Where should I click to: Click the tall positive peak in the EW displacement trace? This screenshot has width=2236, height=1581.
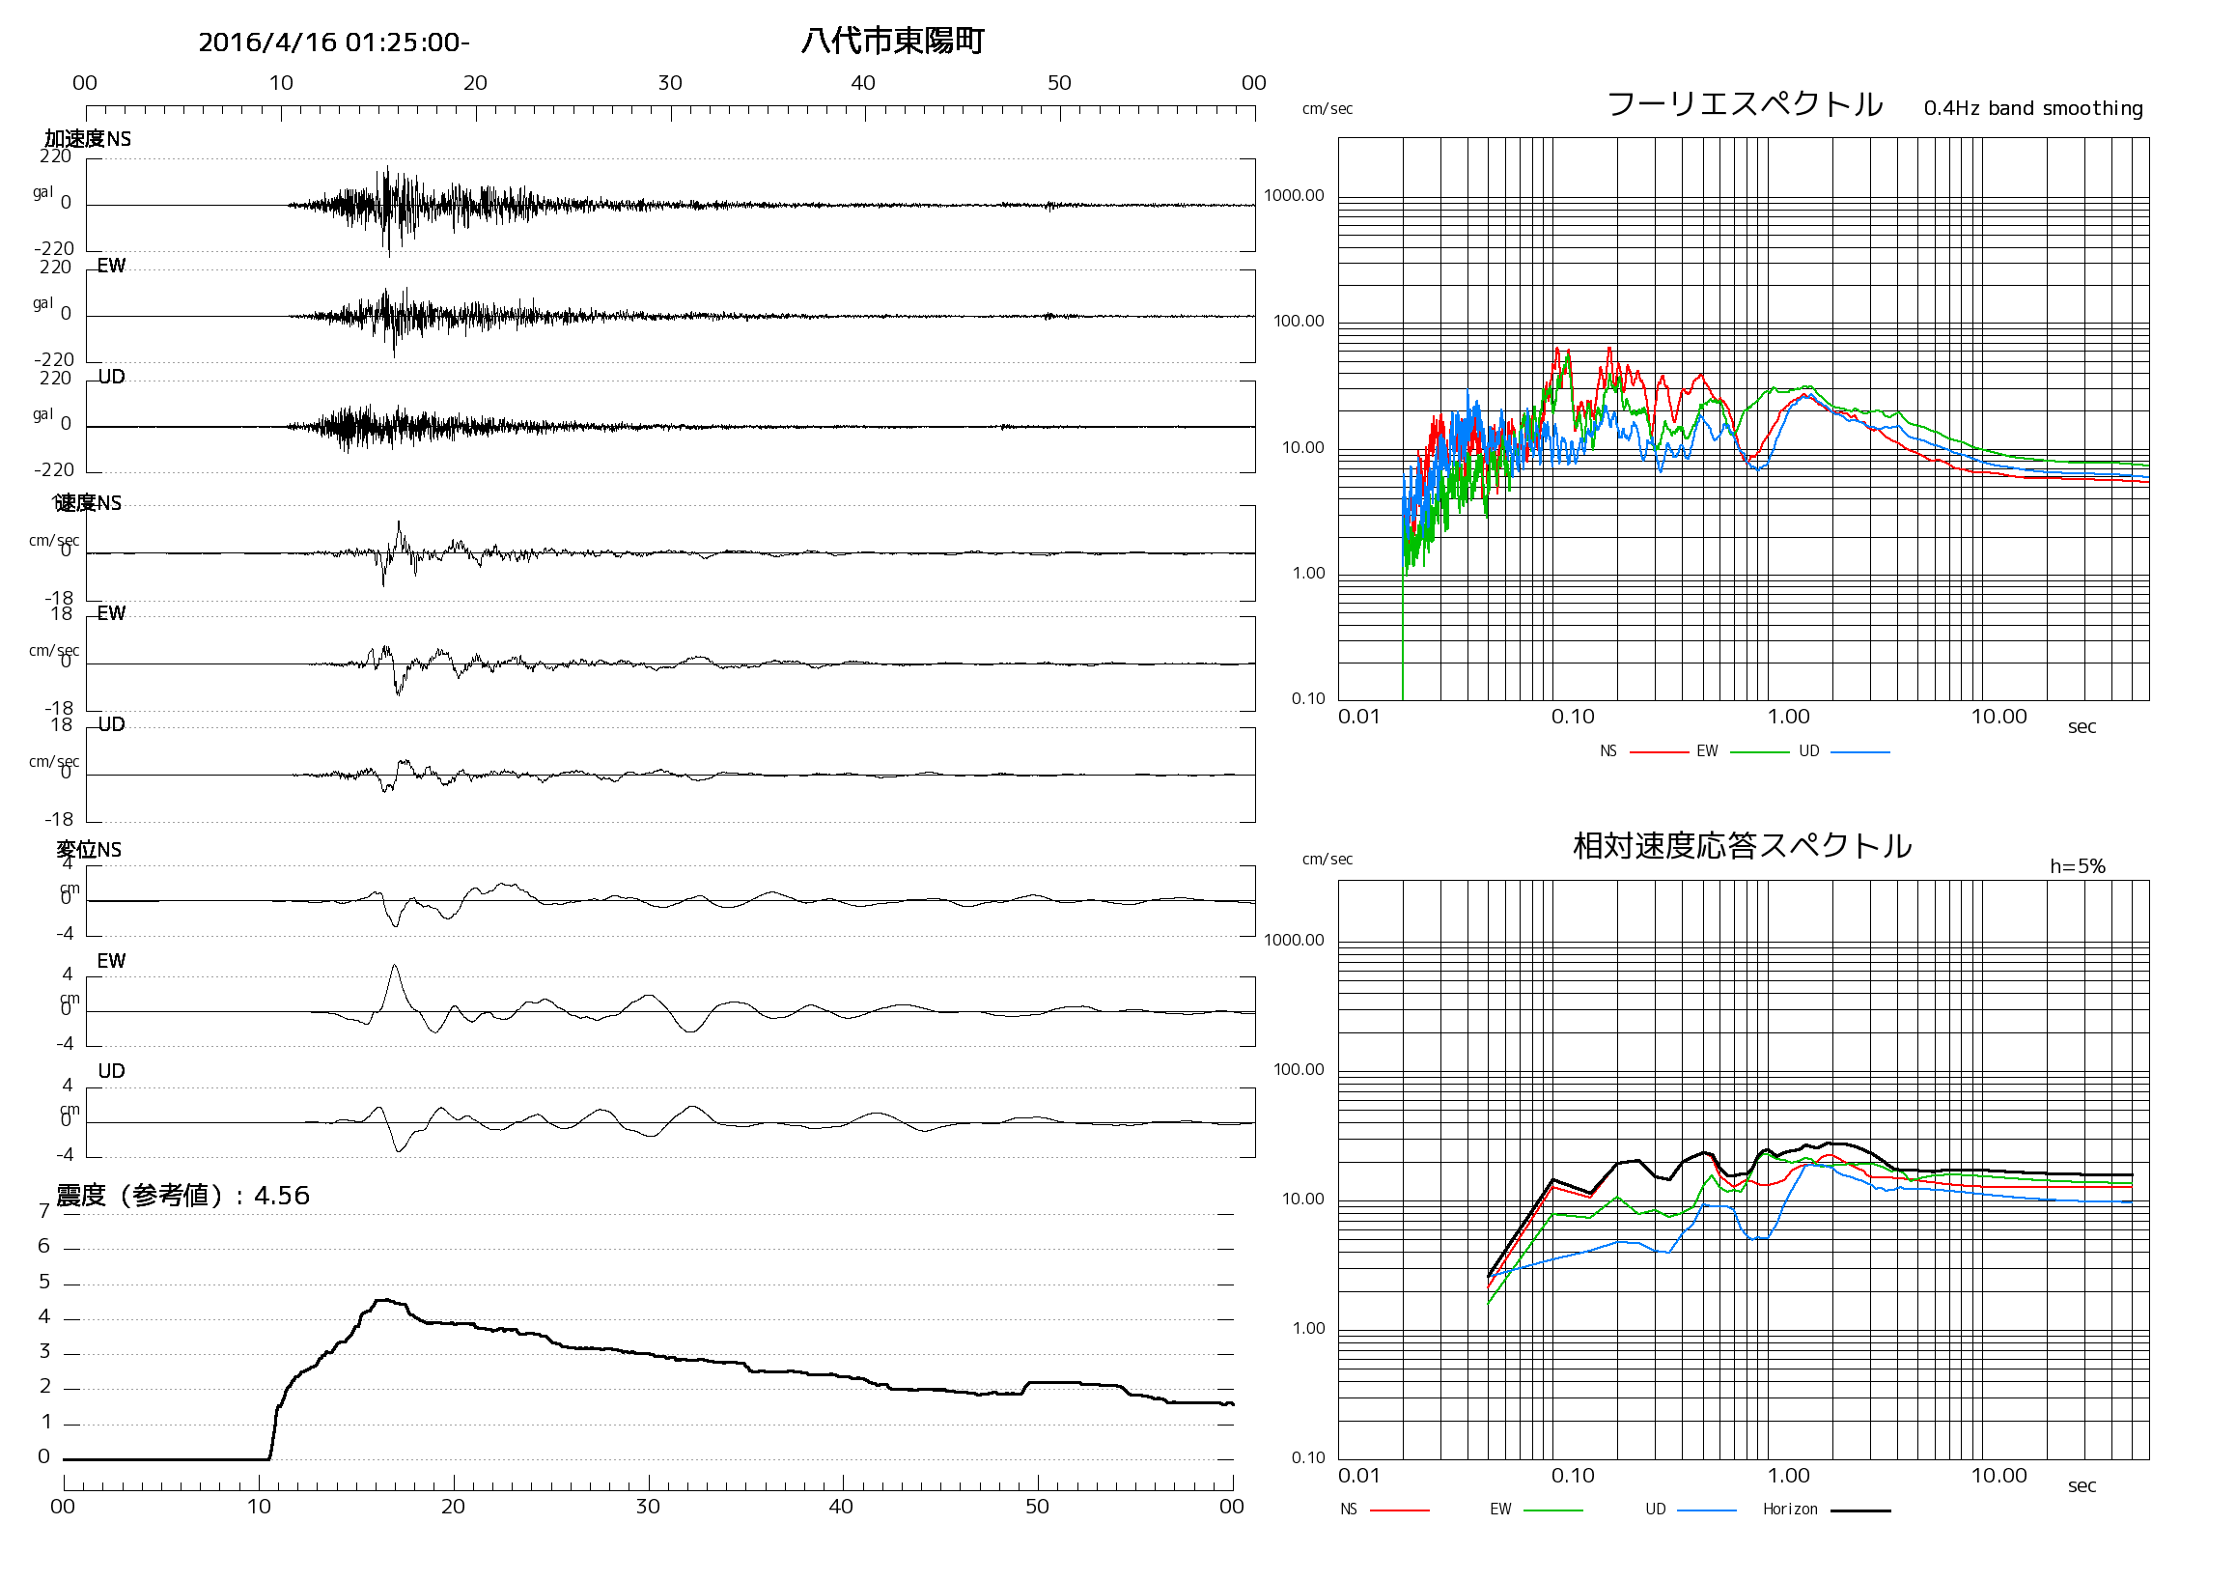coord(395,986)
